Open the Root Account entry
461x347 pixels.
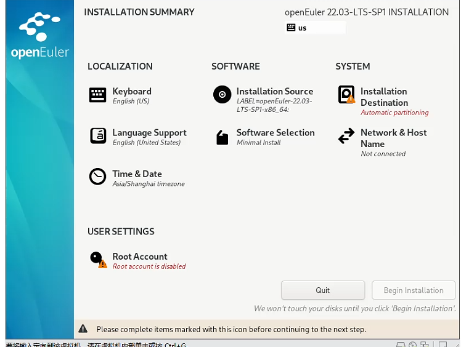click(x=138, y=260)
